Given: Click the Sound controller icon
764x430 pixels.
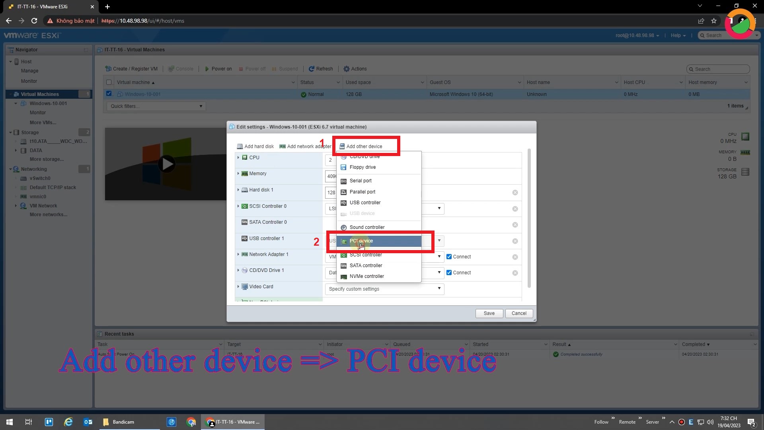Looking at the screenshot, I should [344, 227].
